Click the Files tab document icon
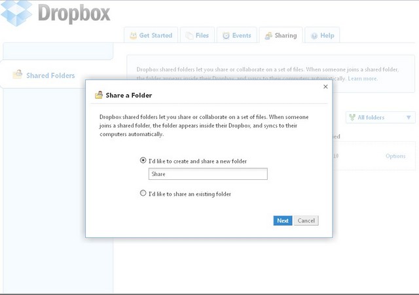This screenshot has height=295, width=419. (189, 35)
